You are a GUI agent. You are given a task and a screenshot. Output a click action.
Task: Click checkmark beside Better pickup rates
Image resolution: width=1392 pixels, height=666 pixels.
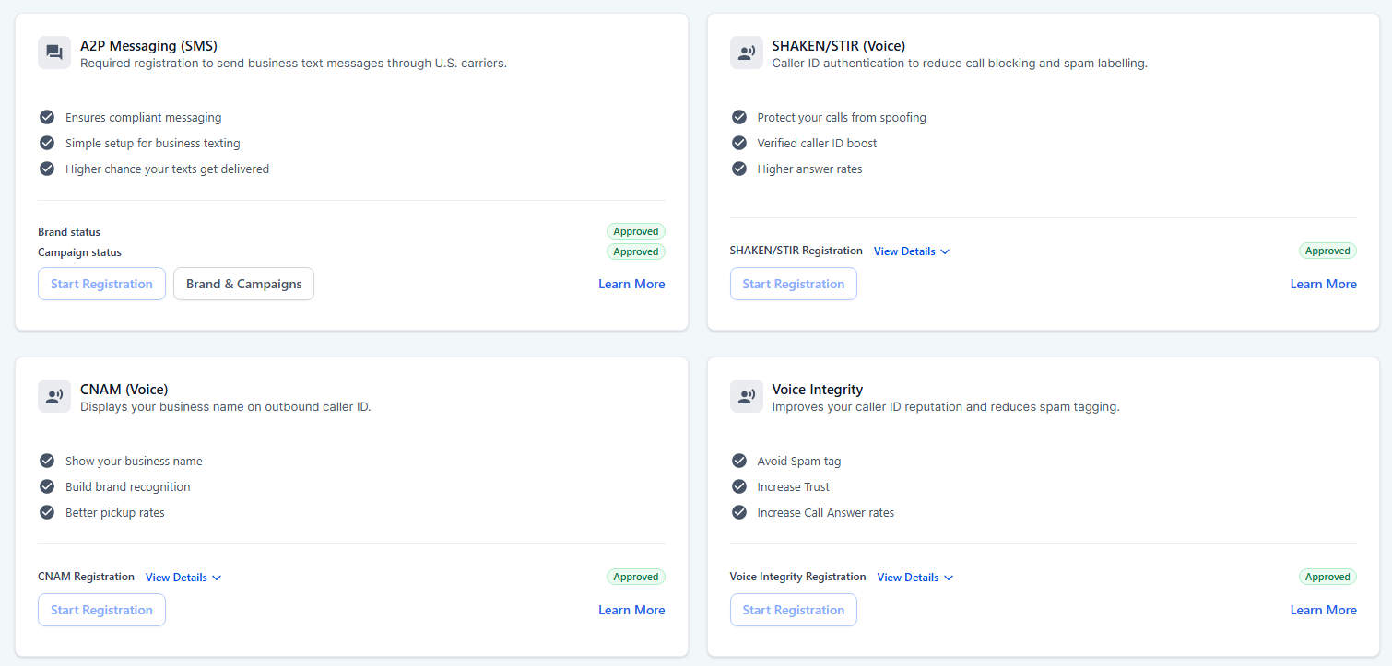(x=47, y=512)
